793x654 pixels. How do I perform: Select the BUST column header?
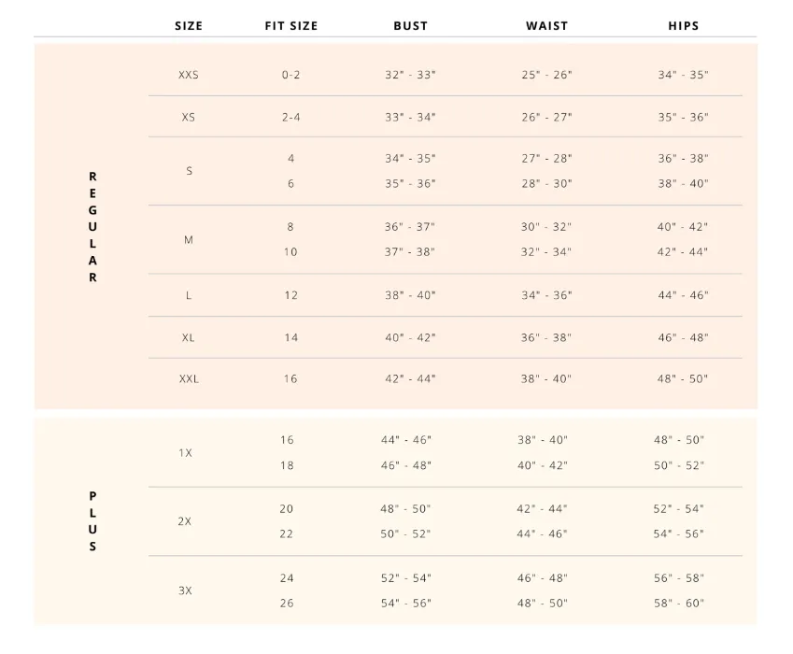click(411, 26)
